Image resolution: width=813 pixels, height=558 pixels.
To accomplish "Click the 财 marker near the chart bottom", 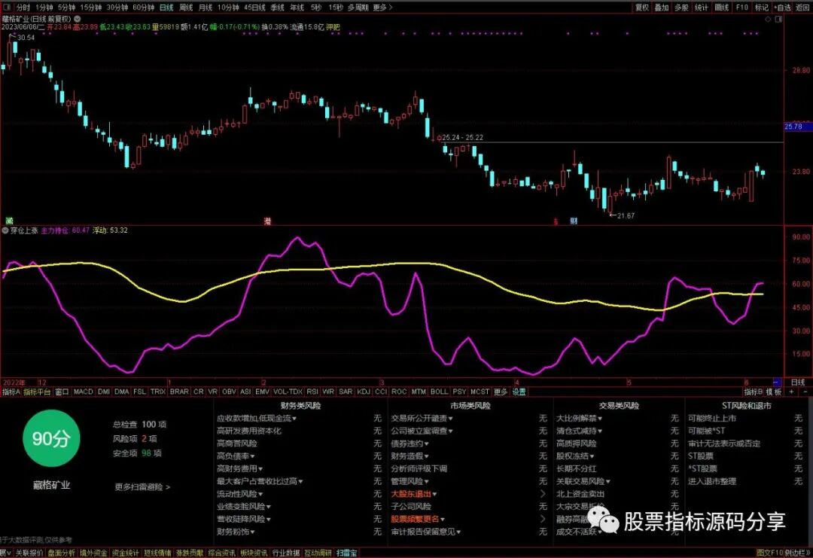I will point(574,221).
